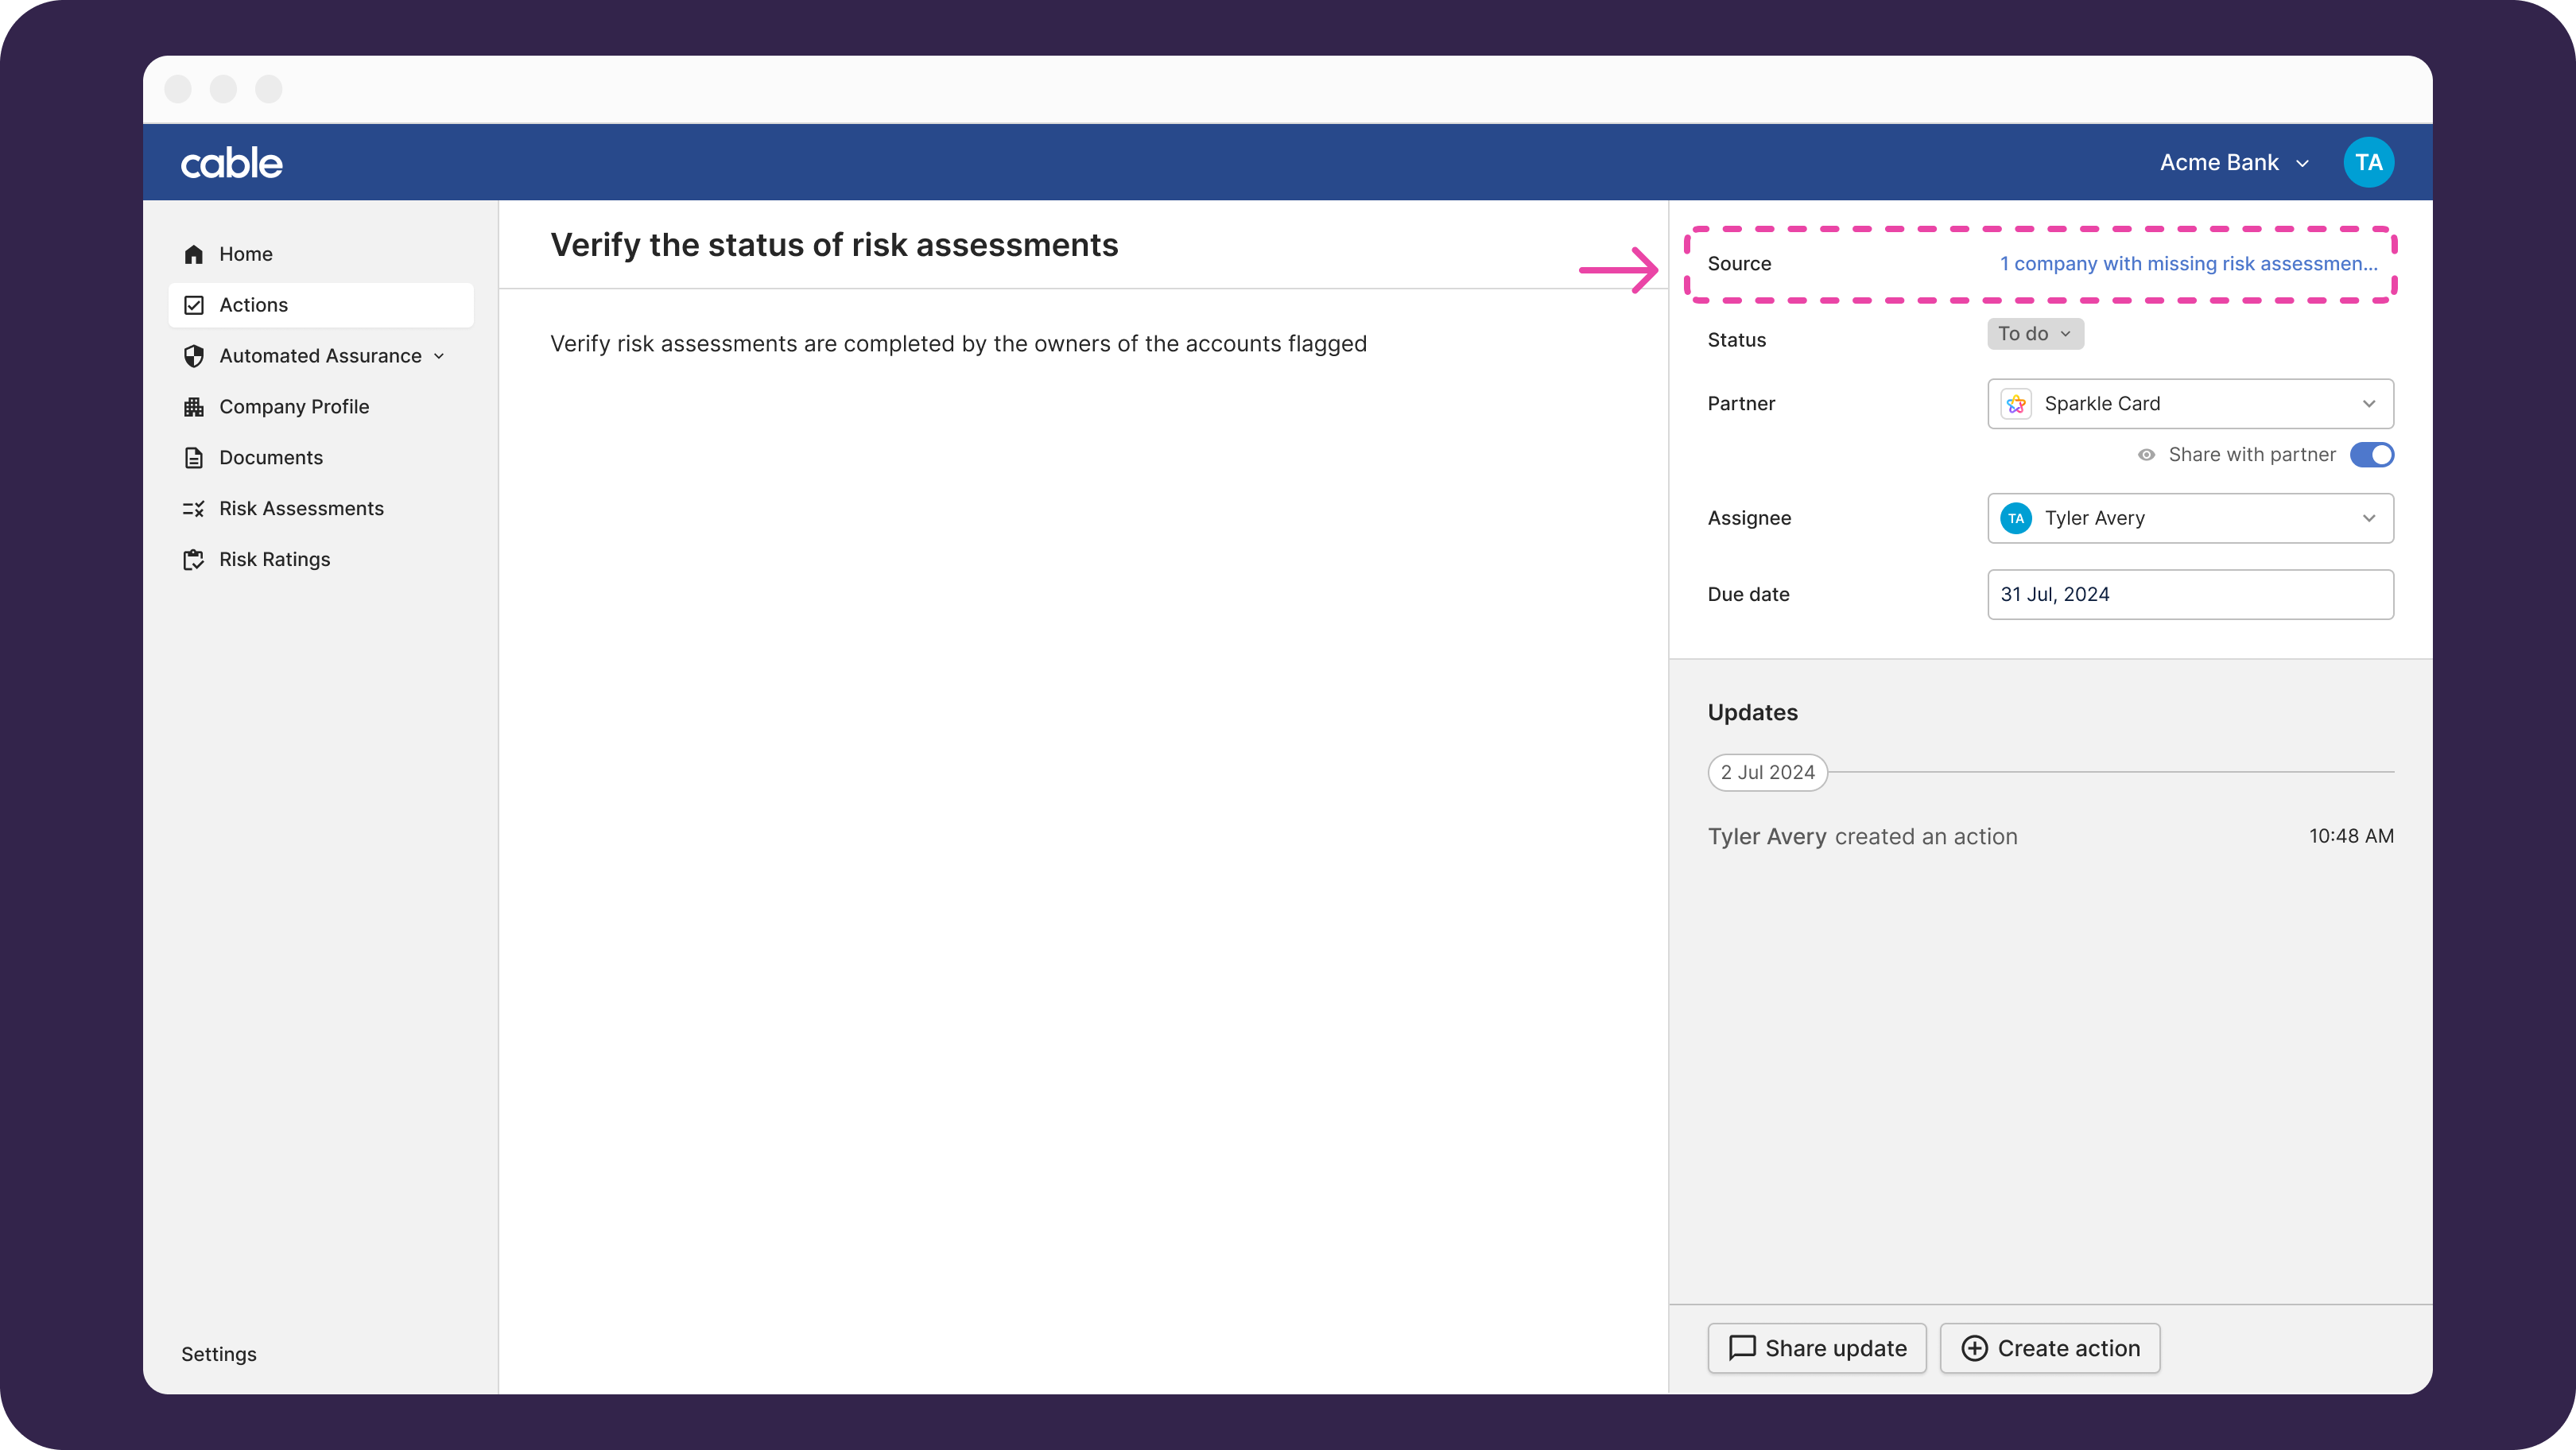Click the Risk Assessments list icon
The image size is (2576, 1450).
(194, 509)
